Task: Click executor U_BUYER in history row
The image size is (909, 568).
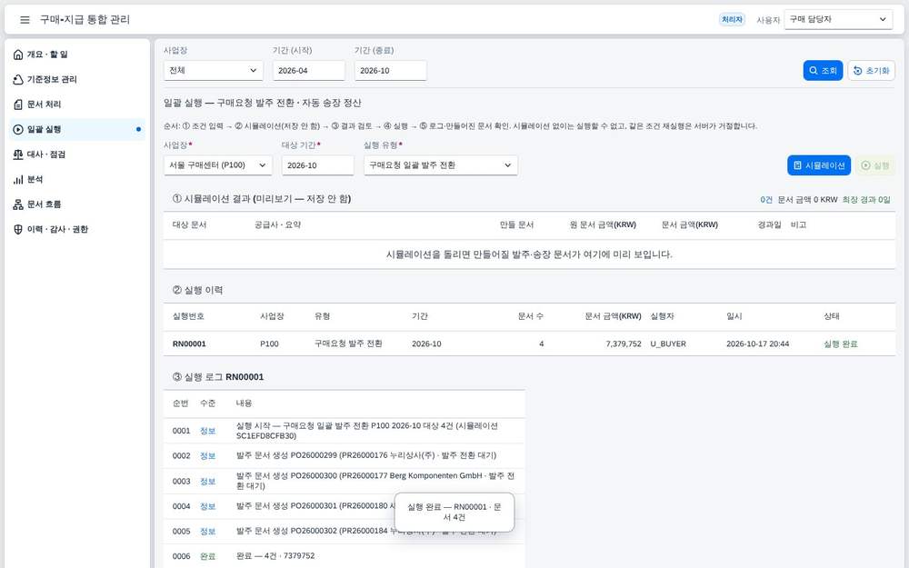Action: [668, 344]
